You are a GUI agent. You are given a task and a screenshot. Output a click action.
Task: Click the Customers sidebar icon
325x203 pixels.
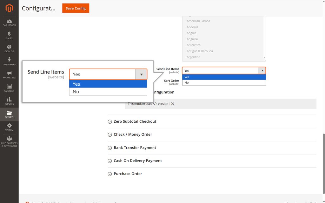pyautogui.click(x=9, y=62)
